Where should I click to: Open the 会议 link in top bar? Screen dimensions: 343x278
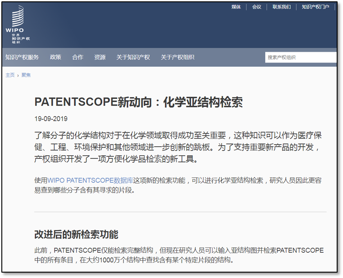coord(256,7)
